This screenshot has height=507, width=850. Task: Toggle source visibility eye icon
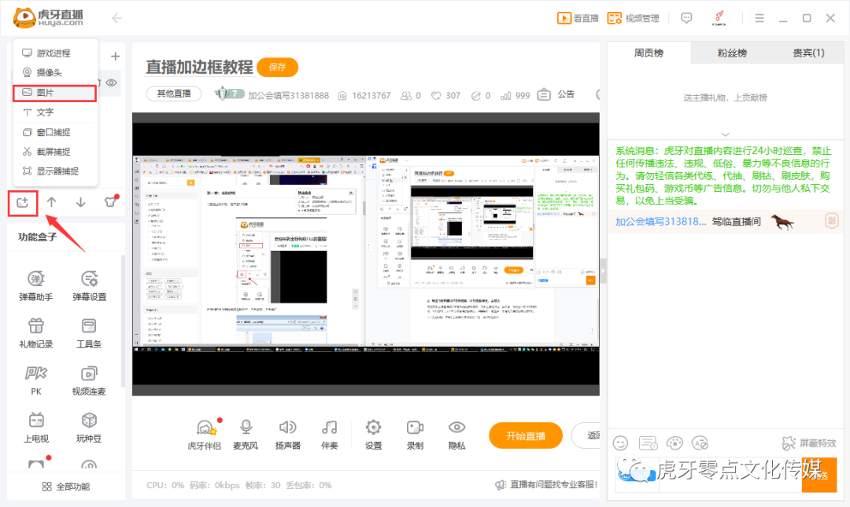[x=111, y=83]
